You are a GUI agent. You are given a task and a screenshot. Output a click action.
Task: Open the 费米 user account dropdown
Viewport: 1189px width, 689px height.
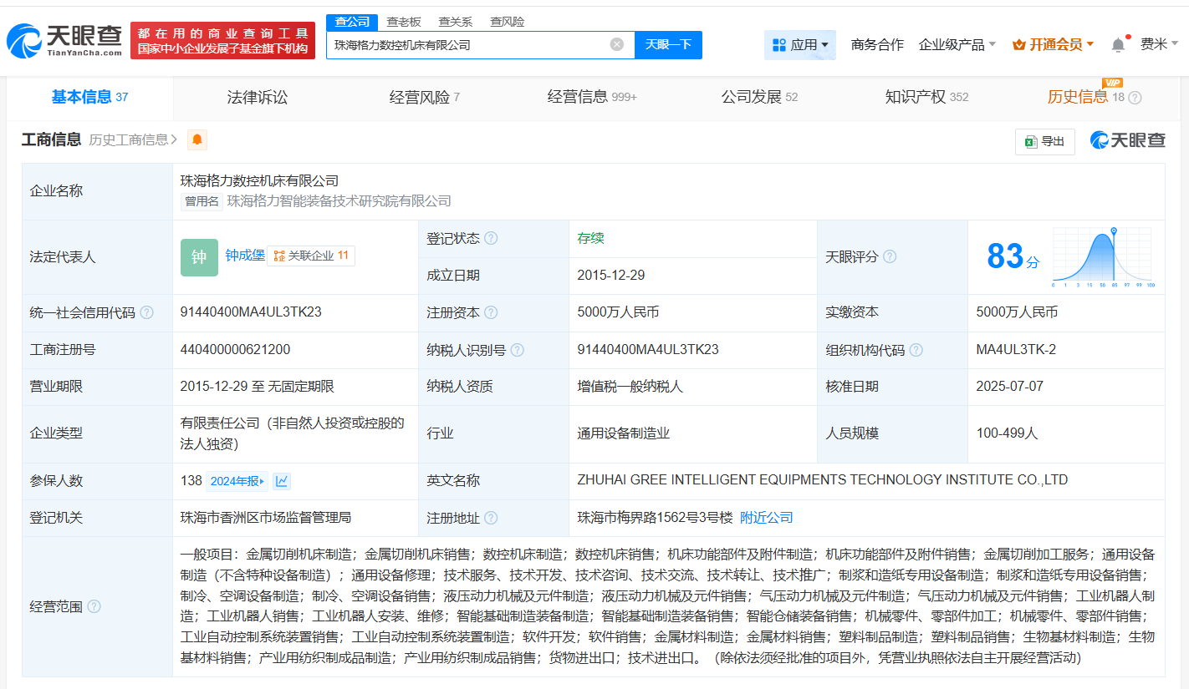(1159, 45)
